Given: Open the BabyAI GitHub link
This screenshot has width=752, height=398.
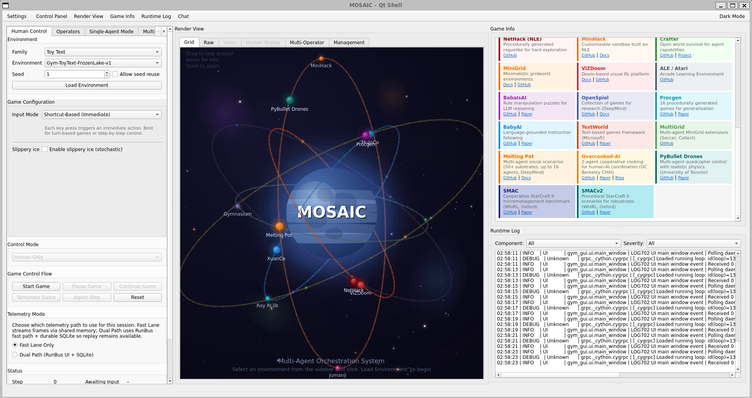Looking at the screenshot, I should 510,143.
